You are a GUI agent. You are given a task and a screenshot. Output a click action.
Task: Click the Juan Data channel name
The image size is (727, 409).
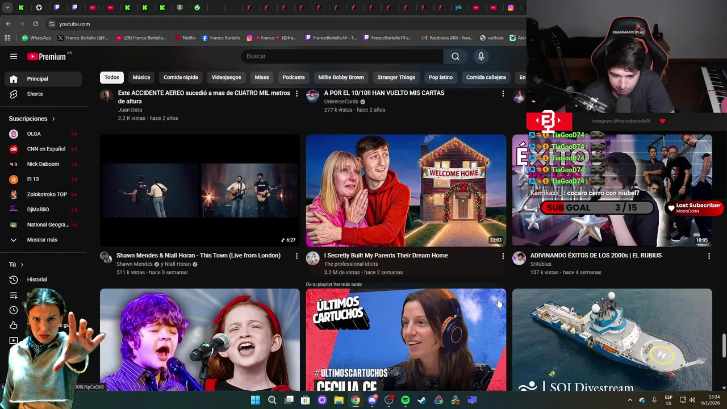[x=130, y=110]
